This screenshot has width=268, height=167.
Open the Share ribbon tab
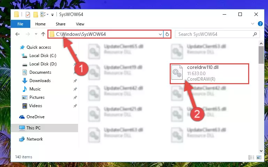[x=61, y=24]
